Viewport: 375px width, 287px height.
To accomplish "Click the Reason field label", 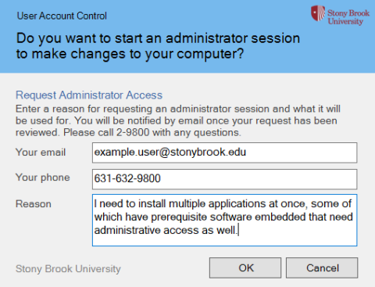I will tap(34, 204).
